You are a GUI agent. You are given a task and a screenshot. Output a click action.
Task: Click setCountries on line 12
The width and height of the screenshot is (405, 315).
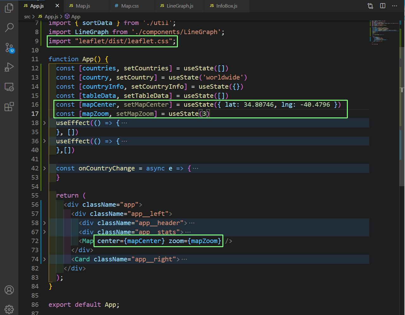click(146, 68)
